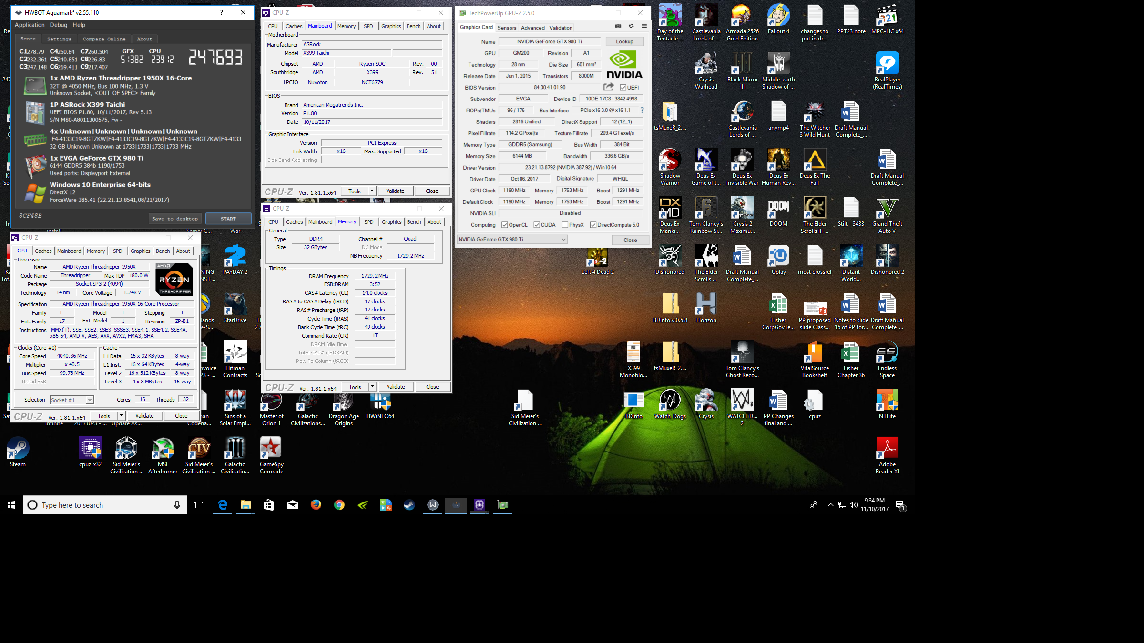Viewport: 1144px width, 643px height.
Task: Open the Adobe Reader XI desktop icon
Action: click(887, 456)
